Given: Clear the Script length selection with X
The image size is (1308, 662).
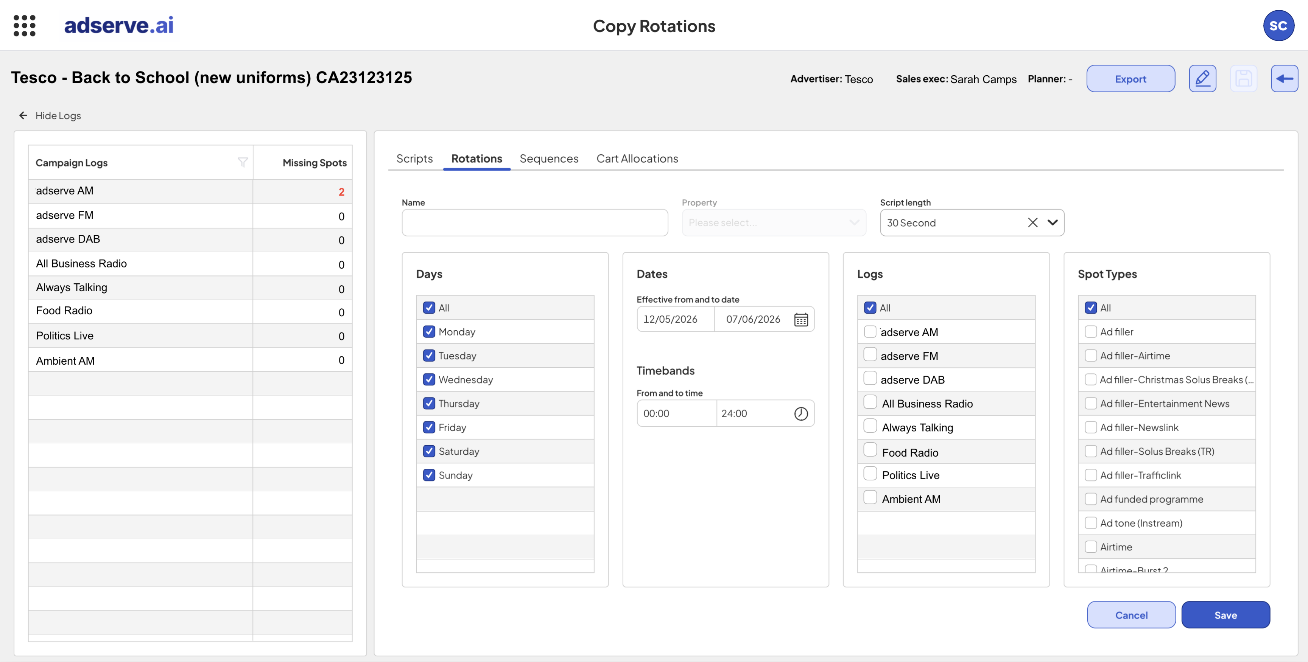Looking at the screenshot, I should point(1032,223).
